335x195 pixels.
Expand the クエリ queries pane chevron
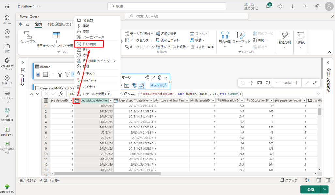[23, 63]
